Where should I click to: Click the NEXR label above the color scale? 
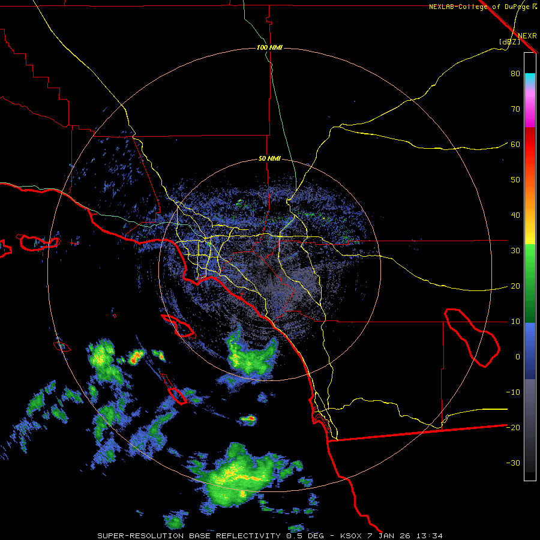pyautogui.click(x=527, y=36)
